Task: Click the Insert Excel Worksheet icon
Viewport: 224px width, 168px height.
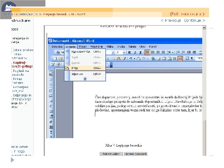Action: click(x=170, y=58)
